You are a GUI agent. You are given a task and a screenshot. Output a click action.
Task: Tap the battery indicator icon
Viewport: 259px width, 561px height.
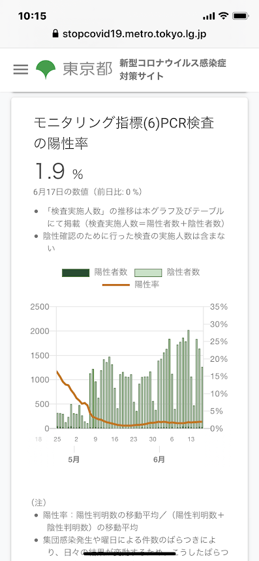tap(241, 16)
